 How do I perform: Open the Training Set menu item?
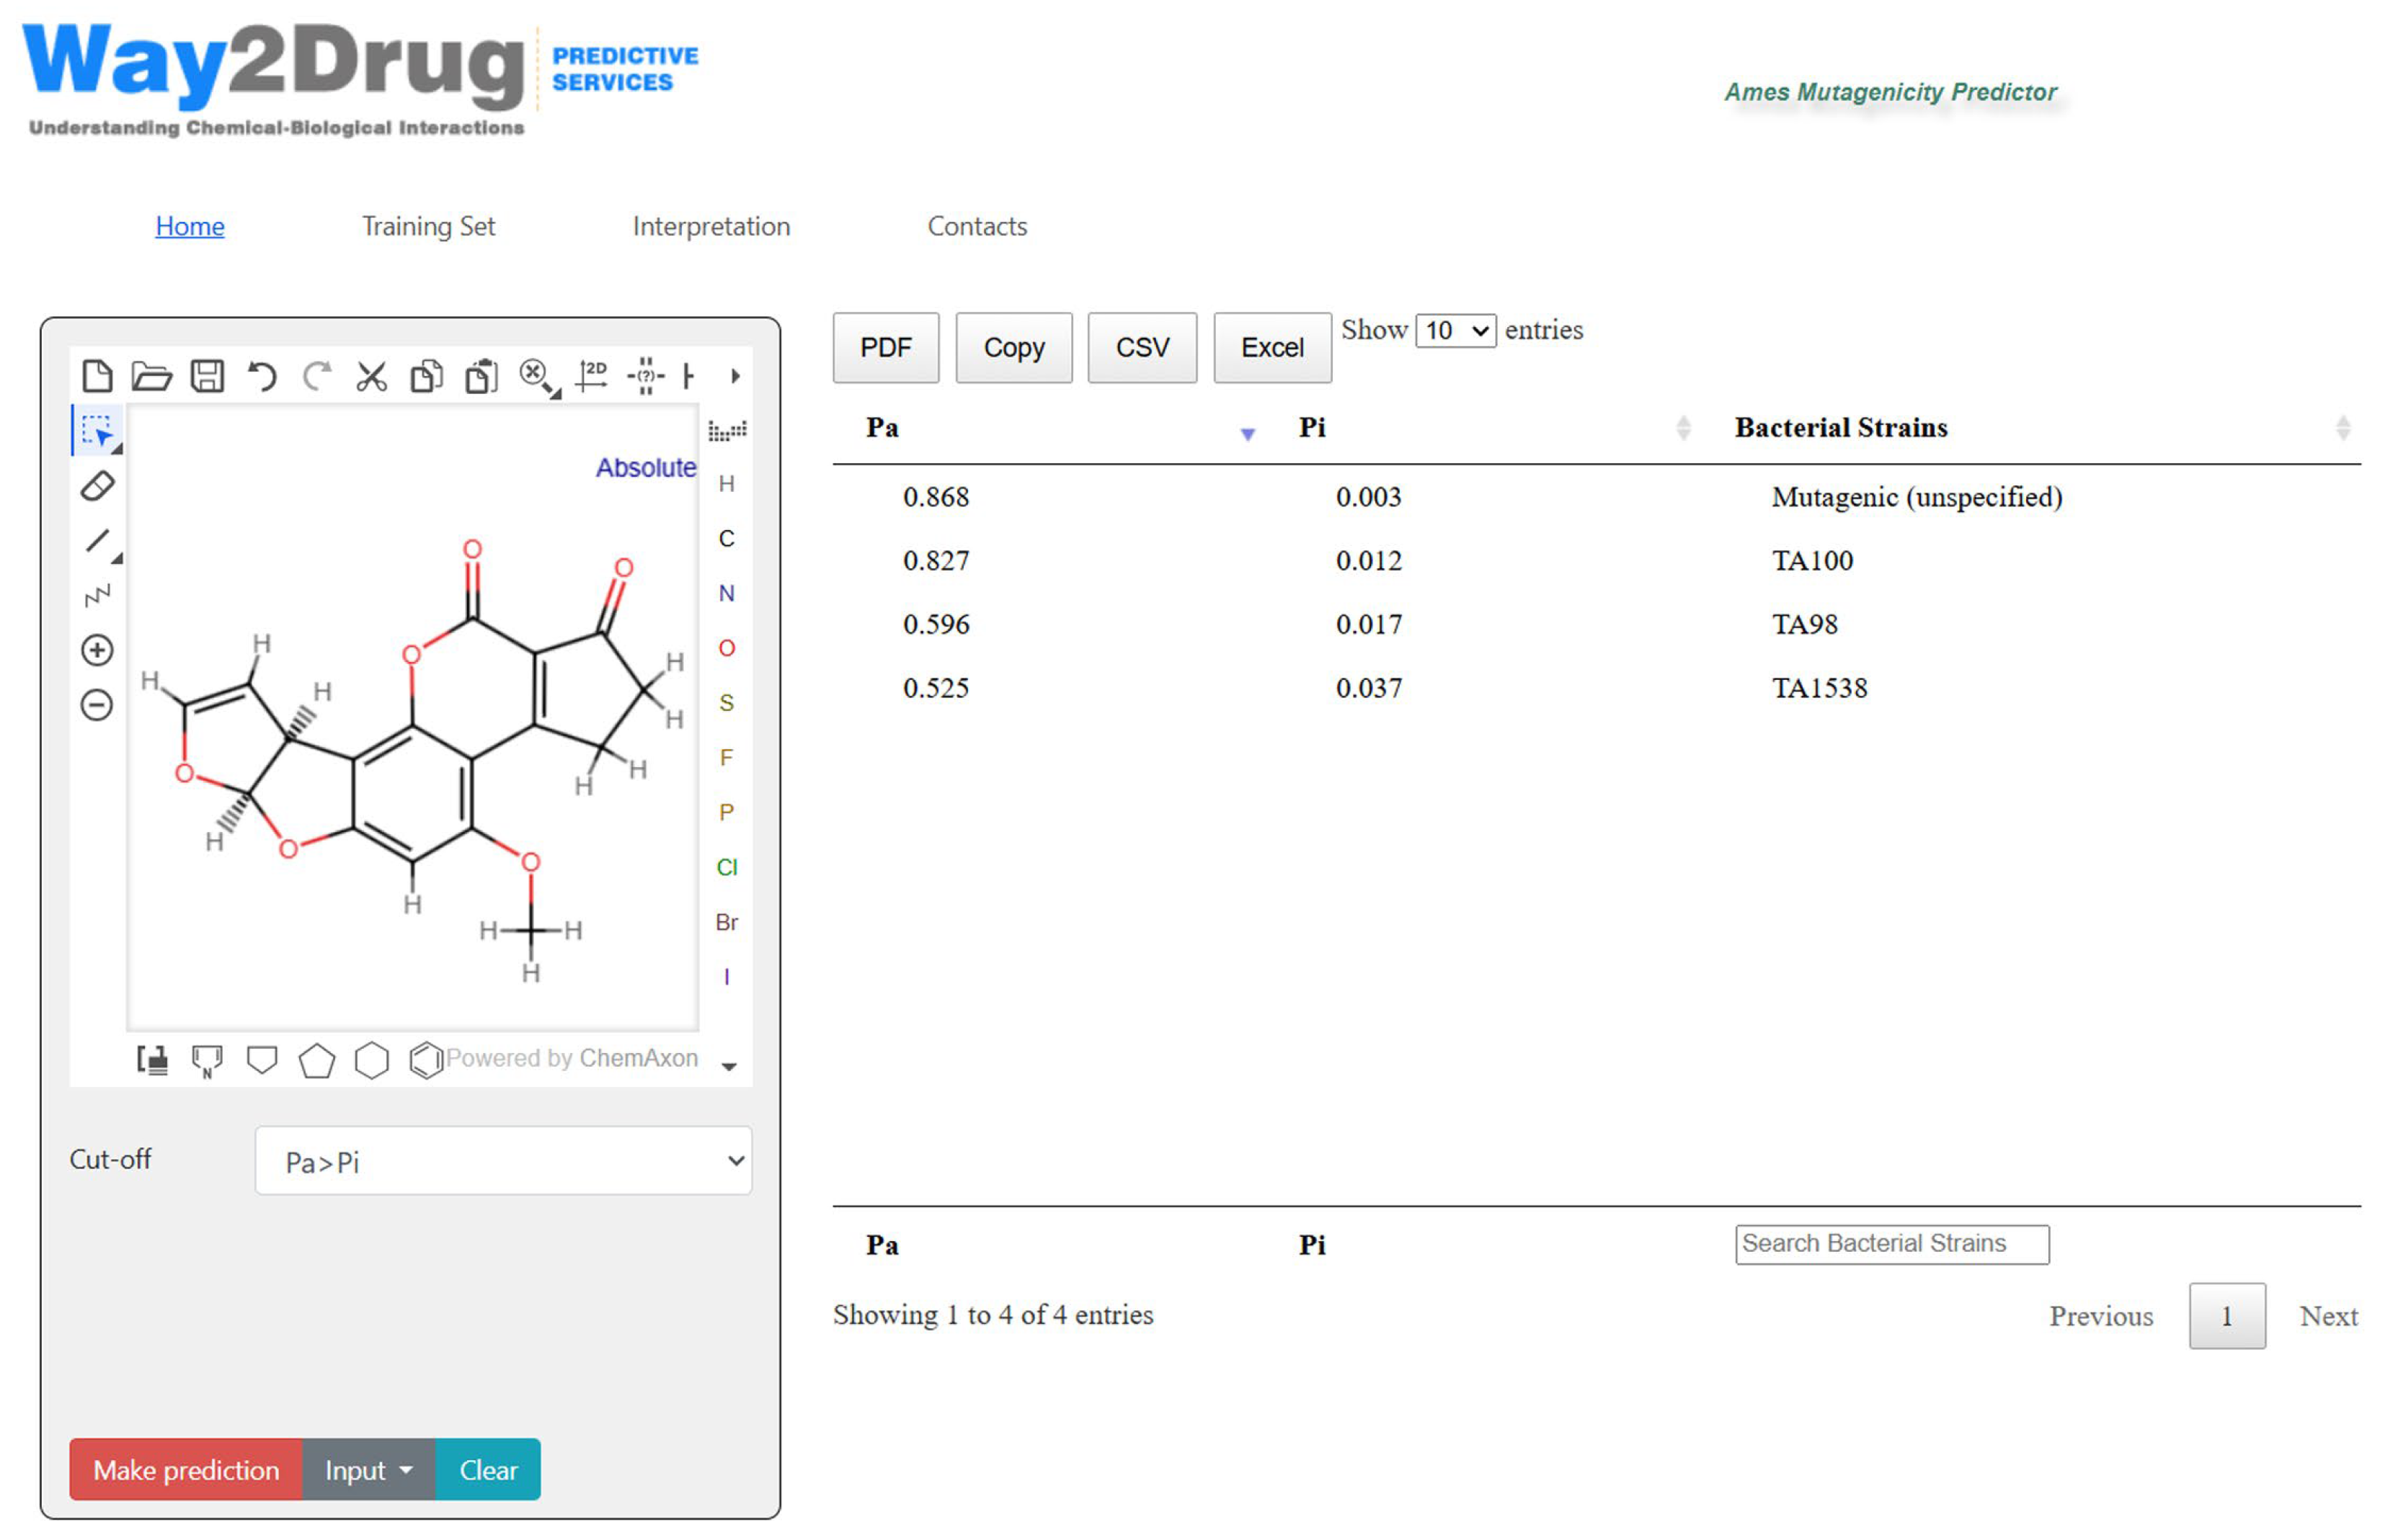coord(428,227)
